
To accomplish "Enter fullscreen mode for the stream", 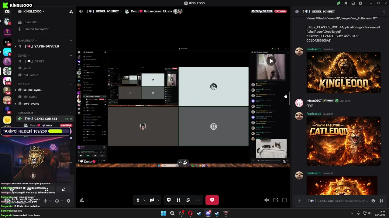I will tap(284, 200).
